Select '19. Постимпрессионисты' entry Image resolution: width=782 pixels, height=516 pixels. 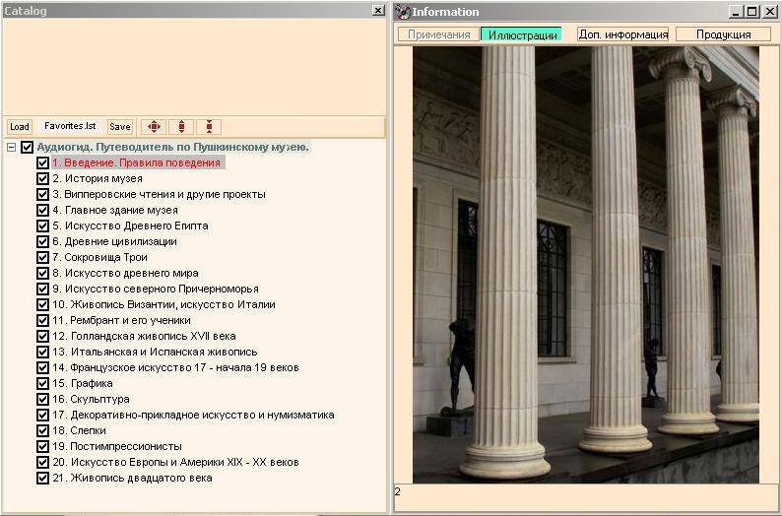(x=116, y=446)
